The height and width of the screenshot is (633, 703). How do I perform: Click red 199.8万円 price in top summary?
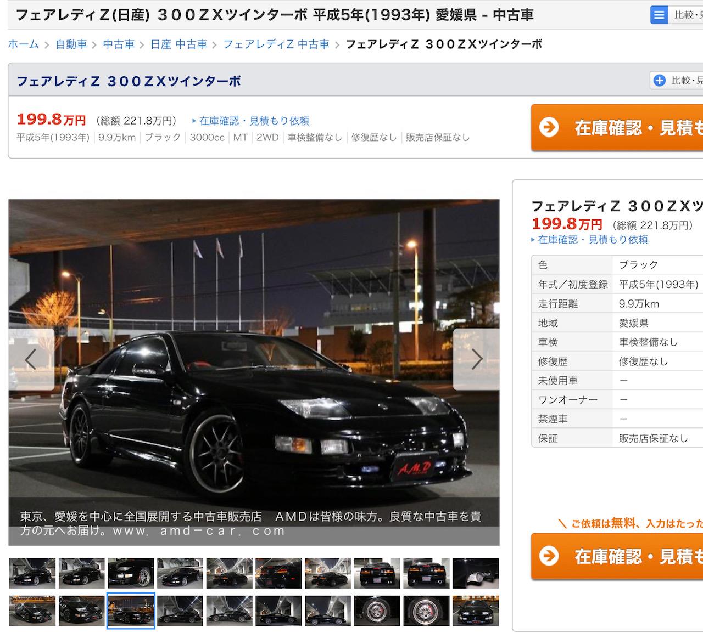pyautogui.click(x=51, y=119)
